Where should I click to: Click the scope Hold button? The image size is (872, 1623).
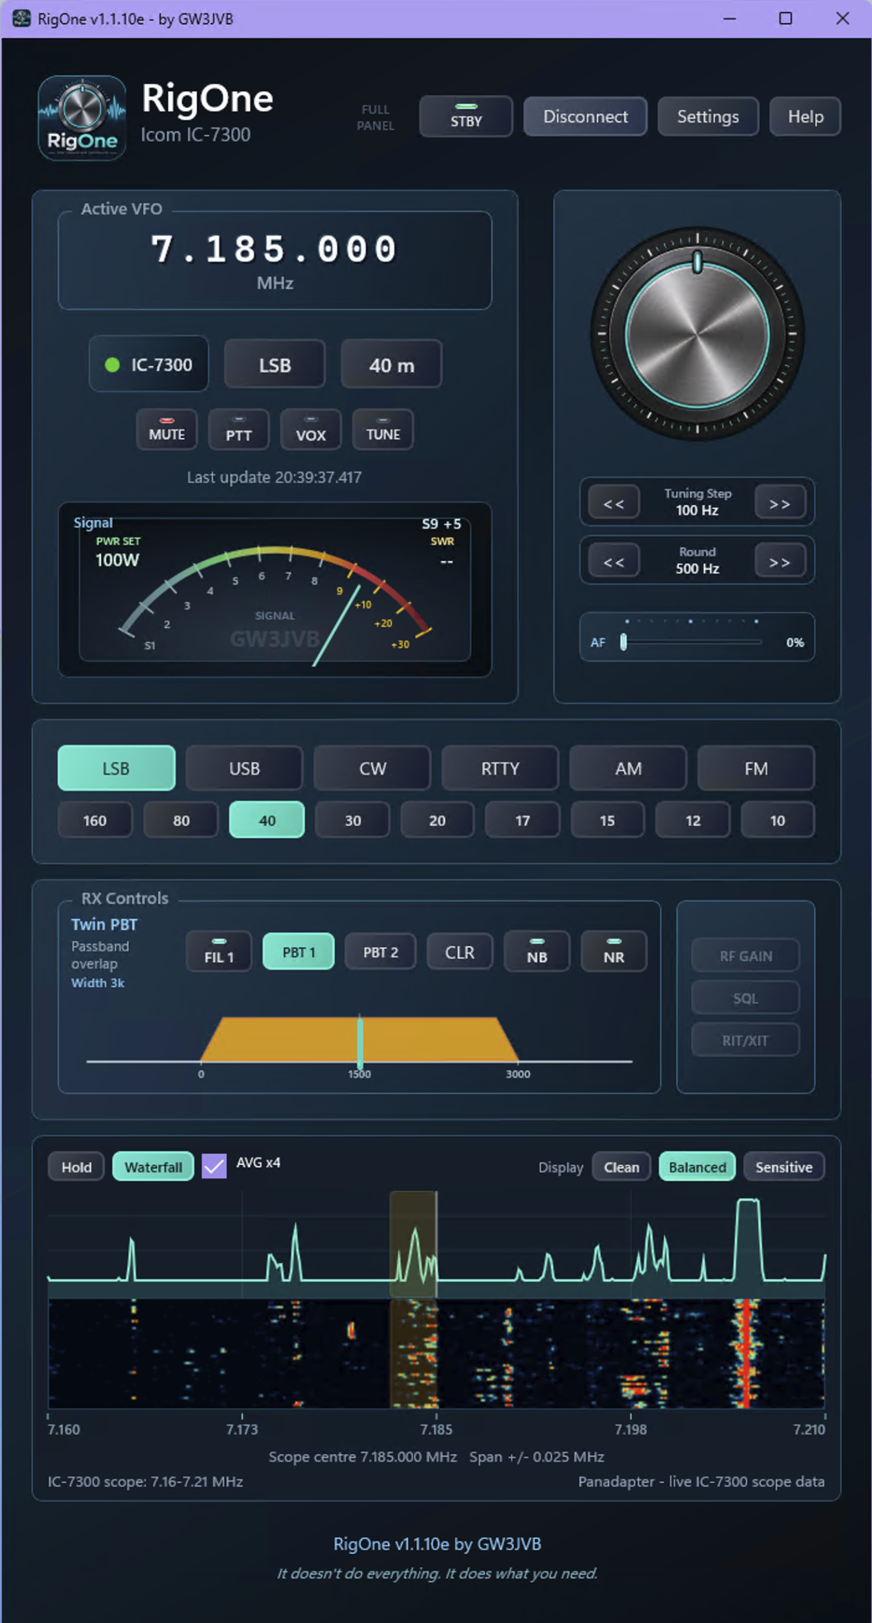coord(77,1167)
